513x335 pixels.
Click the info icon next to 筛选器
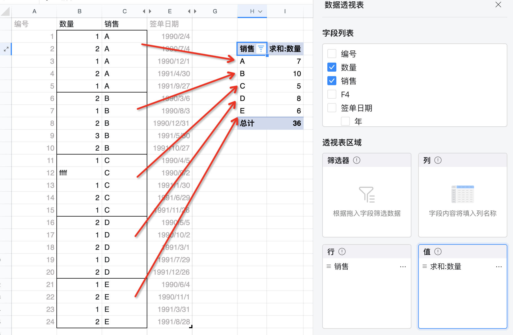pyautogui.click(x=357, y=160)
